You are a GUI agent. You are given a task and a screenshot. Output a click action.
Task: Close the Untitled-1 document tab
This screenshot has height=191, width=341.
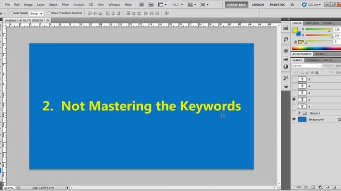[48, 20]
